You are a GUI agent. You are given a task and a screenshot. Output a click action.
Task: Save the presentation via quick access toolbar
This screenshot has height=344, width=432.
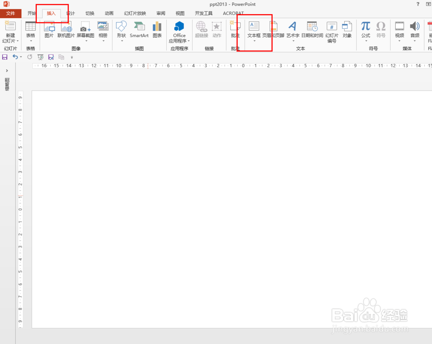(5, 57)
